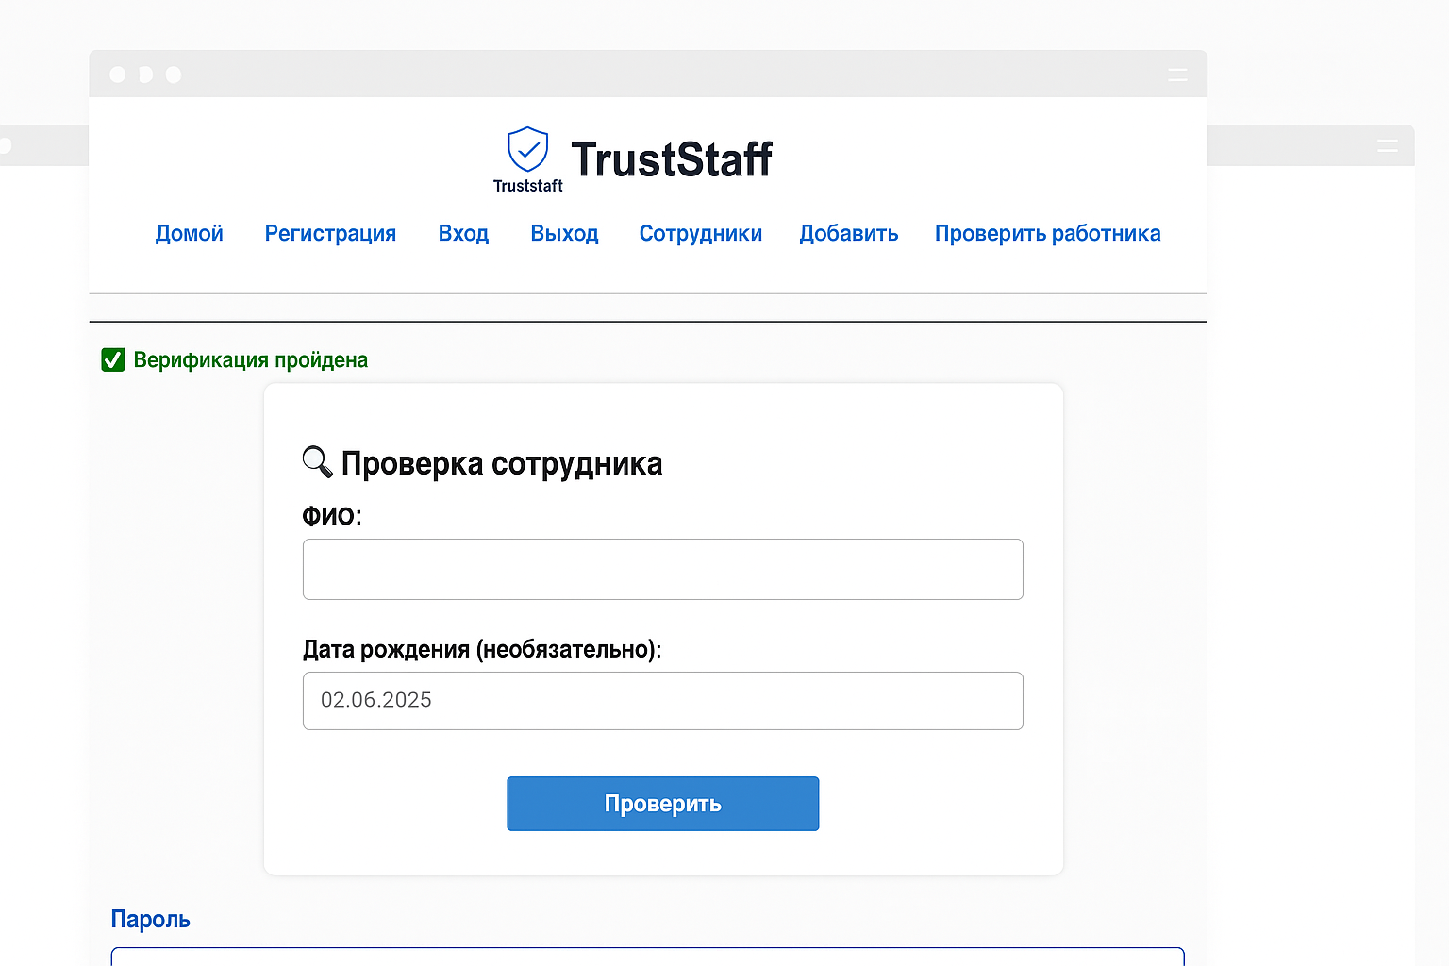Click the blue Проверить button

(x=663, y=804)
